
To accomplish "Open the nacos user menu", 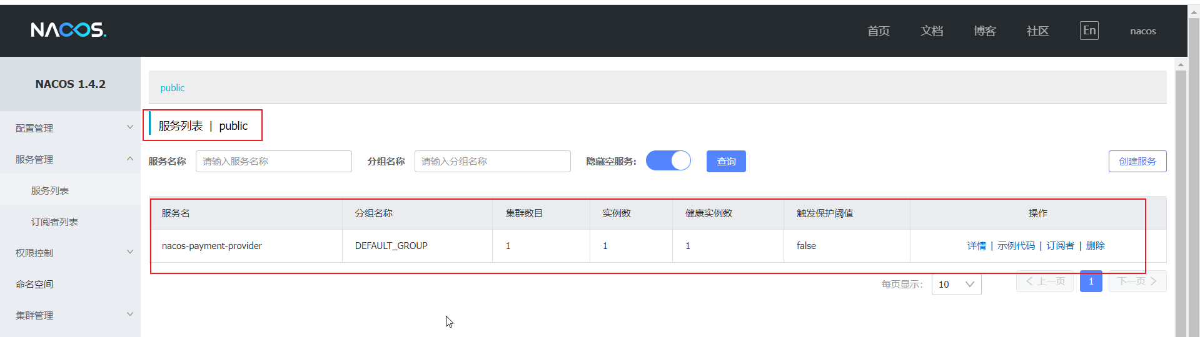I will tap(1142, 31).
